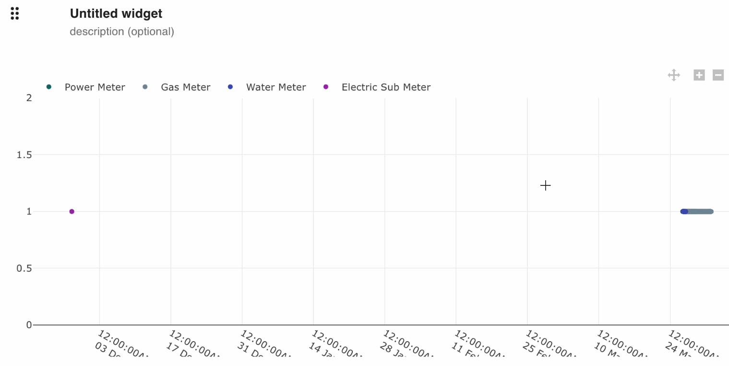
Task: Click the blue Water Meter data point
Action: click(x=684, y=211)
